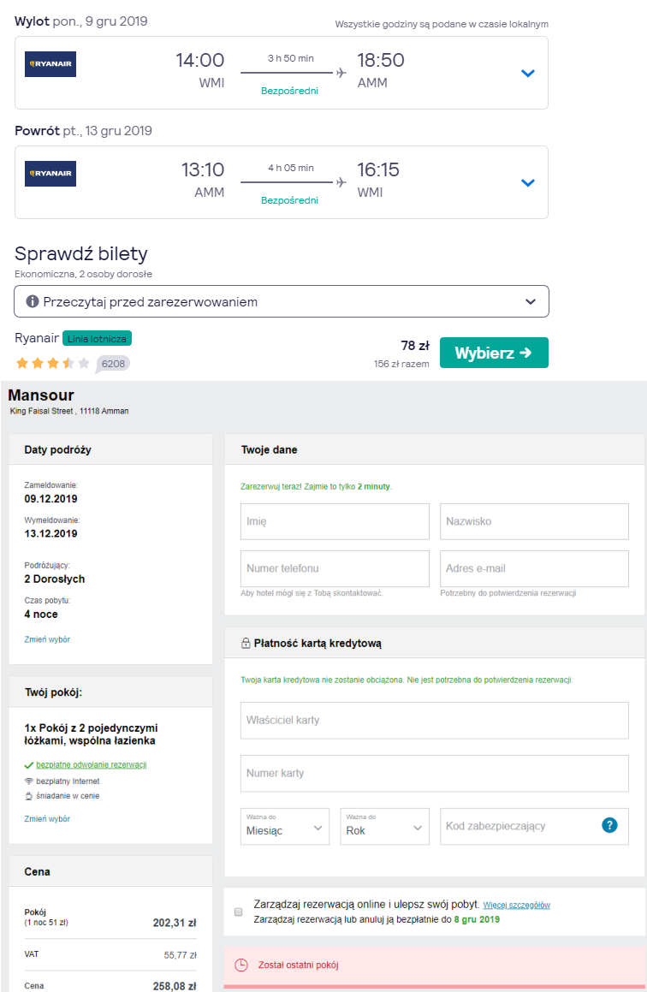Expand Przeczytaj przed zarezerwowaniem section
Viewport: 647px width, 992px height.
[x=282, y=301]
